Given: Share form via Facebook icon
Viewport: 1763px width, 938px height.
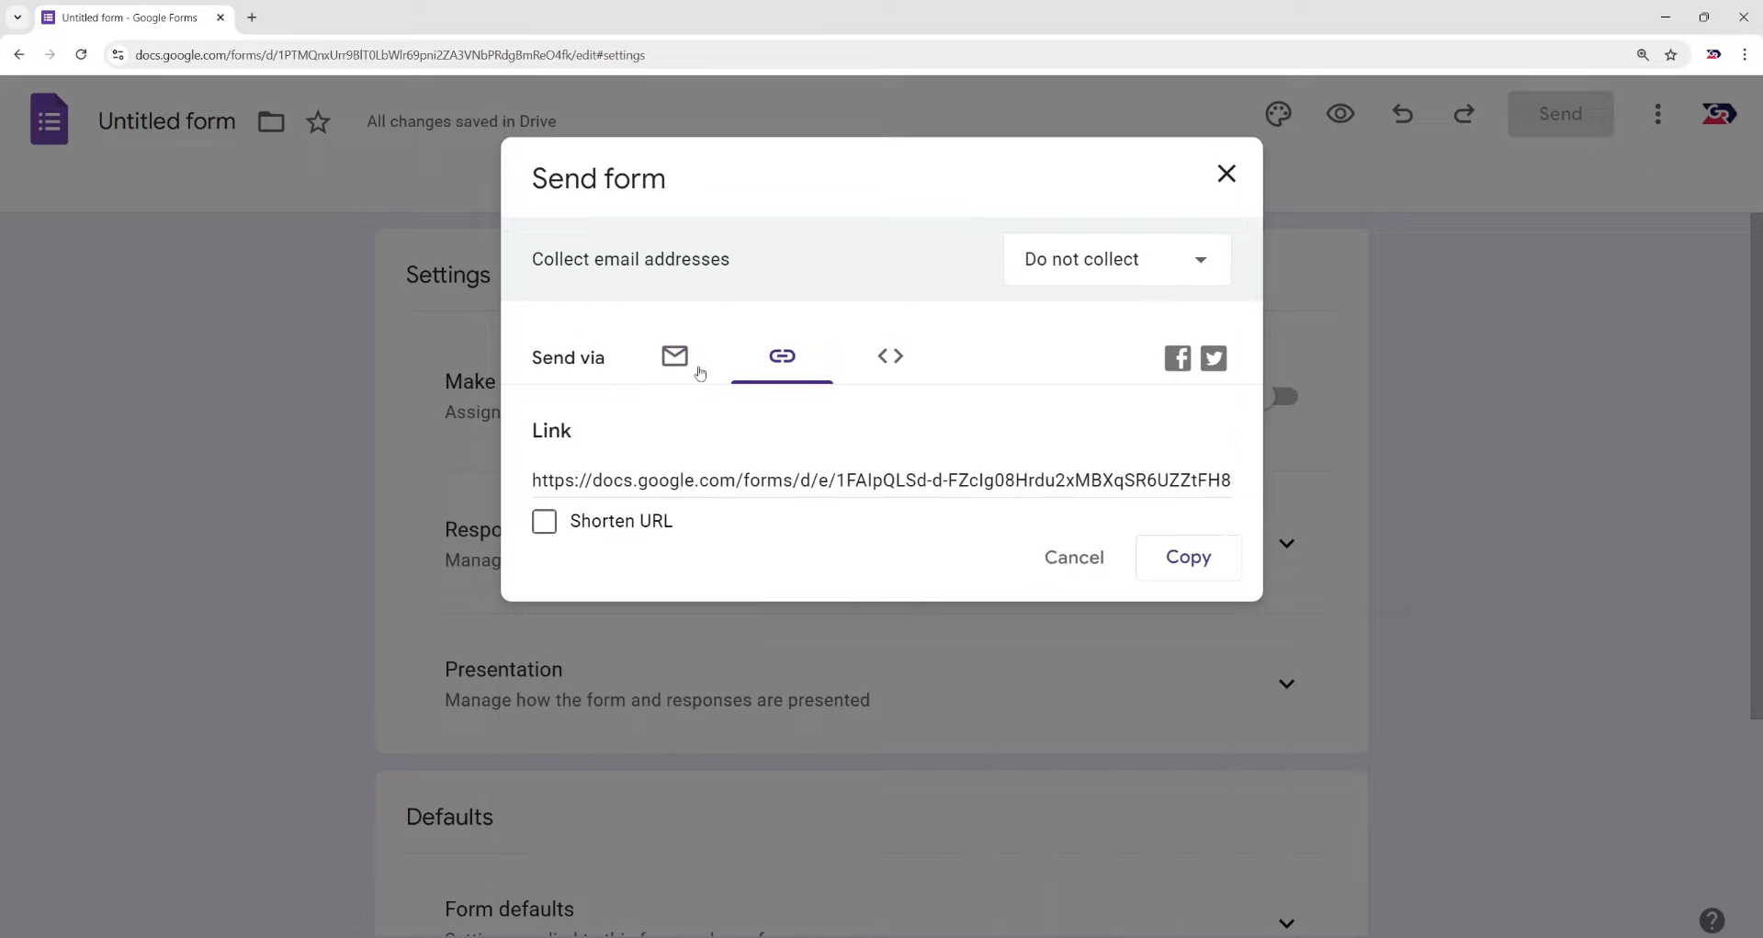Looking at the screenshot, I should coord(1177,358).
